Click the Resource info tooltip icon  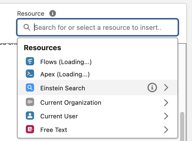pos(53,13)
